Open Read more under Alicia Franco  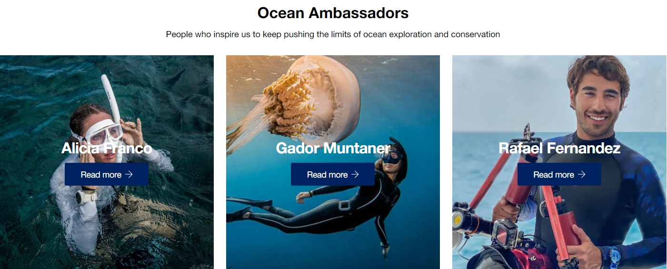click(107, 174)
